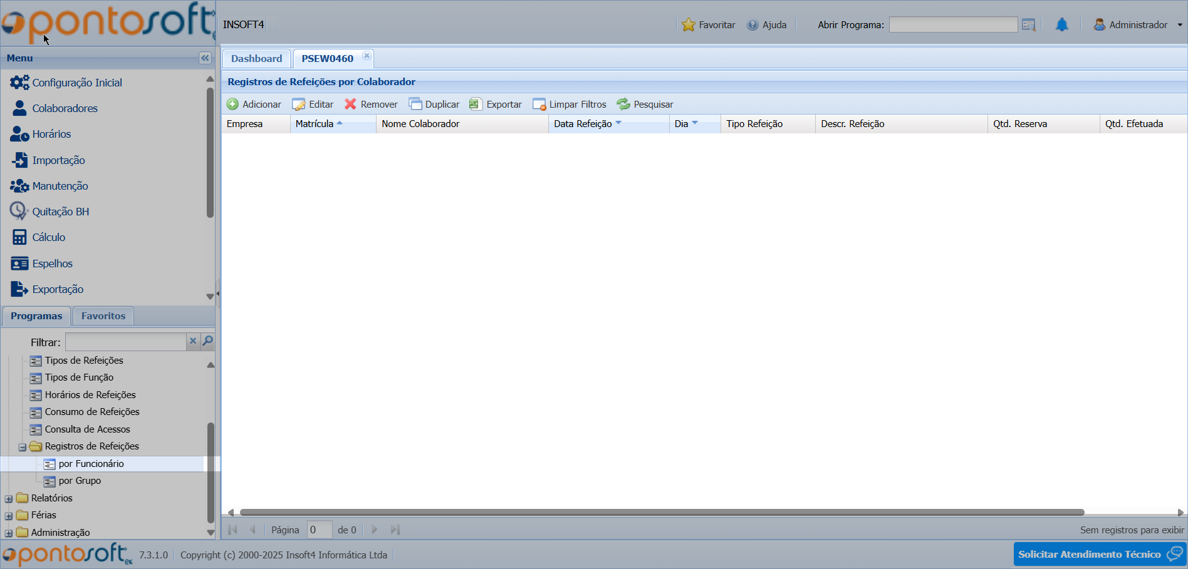
Task: Click the Abrir Programa input field
Action: pos(952,25)
